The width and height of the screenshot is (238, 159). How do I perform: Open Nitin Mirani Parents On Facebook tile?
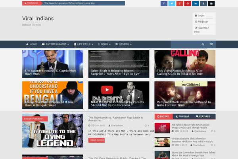tap(119, 95)
